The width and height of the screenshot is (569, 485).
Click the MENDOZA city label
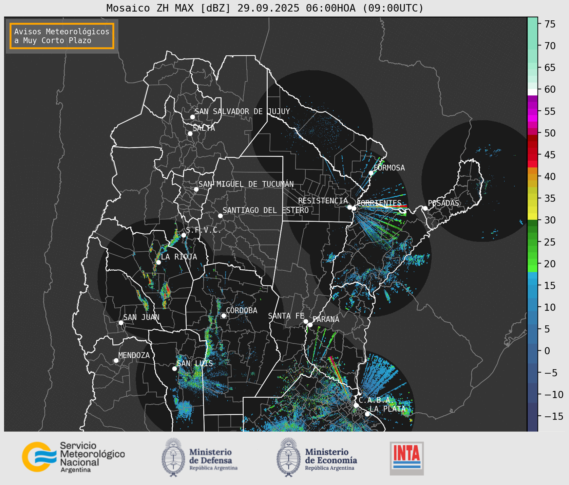(134, 355)
